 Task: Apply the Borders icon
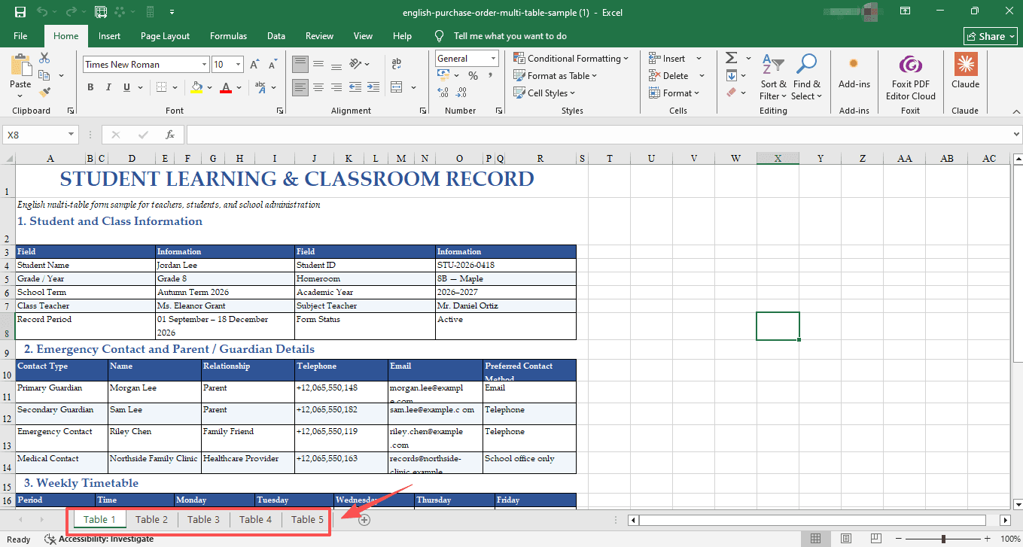pyautogui.click(x=160, y=87)
